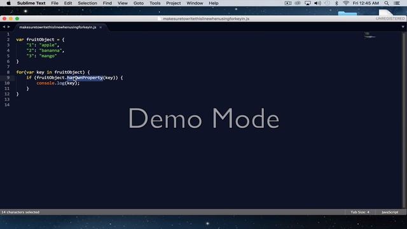Click the screen recording menu bar icon
This screenshot has height=229, width=407.
(x=288, y=3)
